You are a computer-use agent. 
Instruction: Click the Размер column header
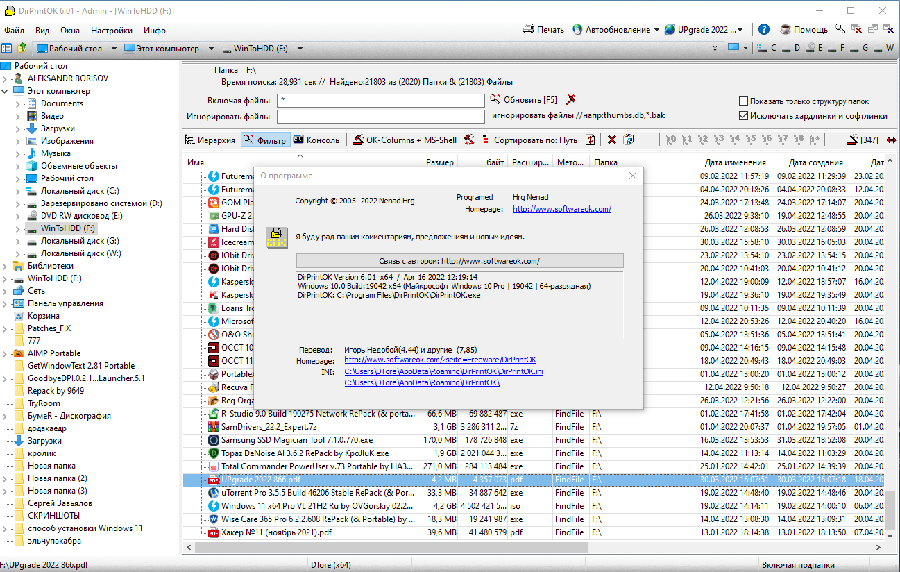pos(436,162)
